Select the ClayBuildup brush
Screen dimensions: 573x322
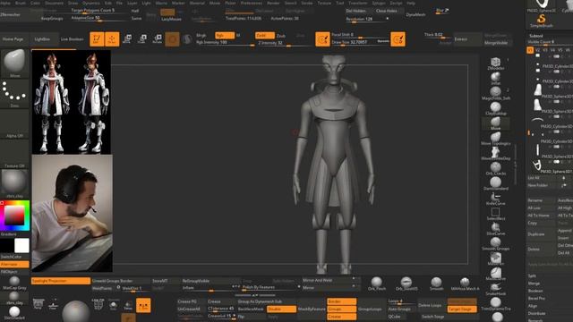[495, 109]
